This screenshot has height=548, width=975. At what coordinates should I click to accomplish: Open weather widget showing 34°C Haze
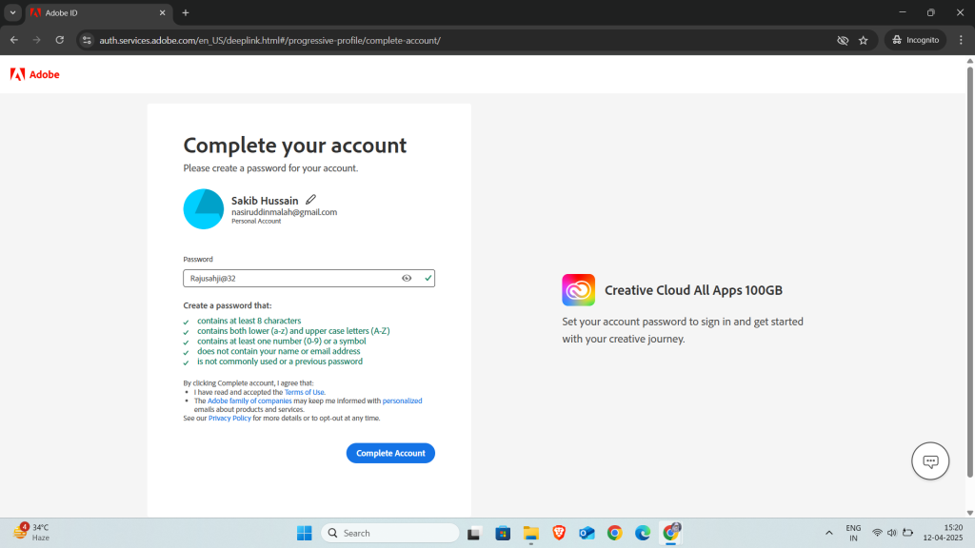31,533
